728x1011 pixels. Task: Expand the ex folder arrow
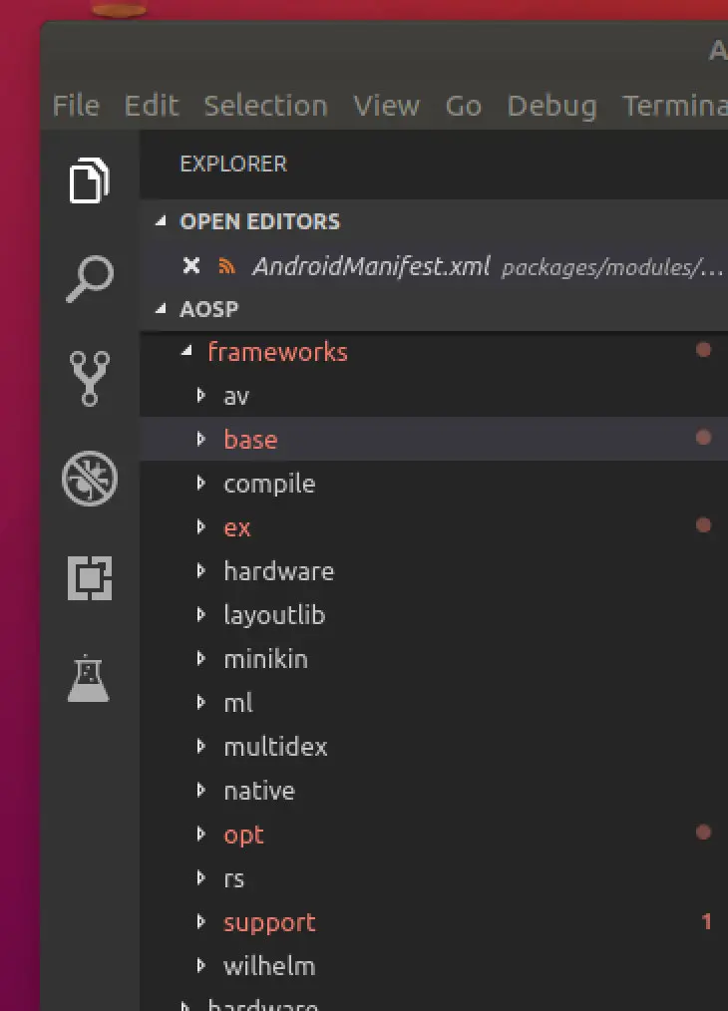pyautogui.click(x=201, y=526)
